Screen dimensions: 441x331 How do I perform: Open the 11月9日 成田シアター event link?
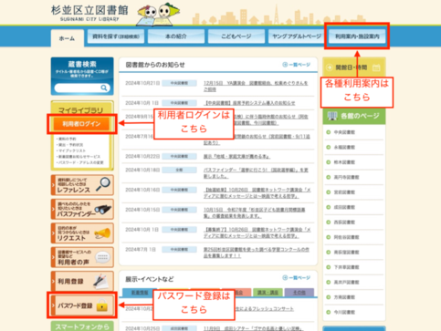coord(253,328)
